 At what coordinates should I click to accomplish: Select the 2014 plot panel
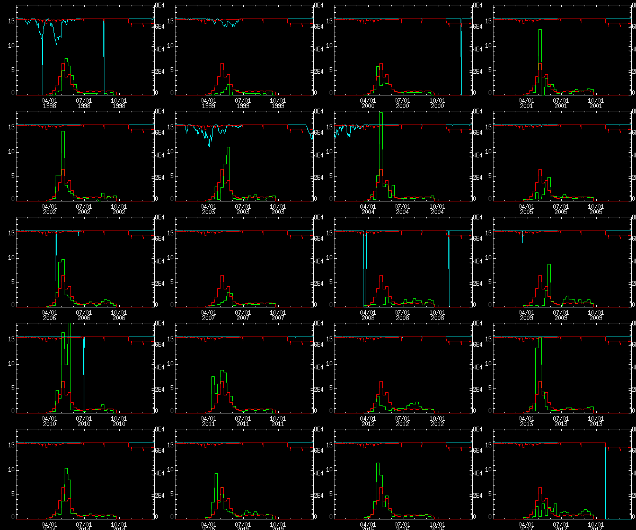85,477
